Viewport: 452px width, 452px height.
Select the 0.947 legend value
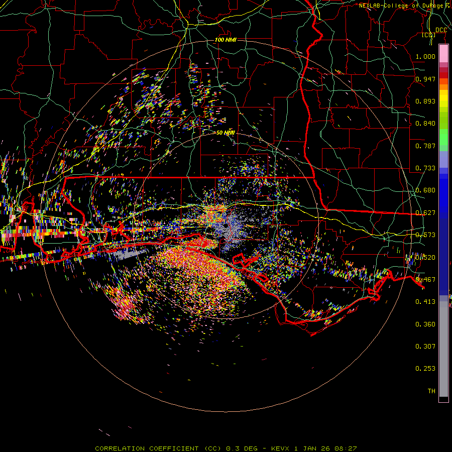point(425,79)
